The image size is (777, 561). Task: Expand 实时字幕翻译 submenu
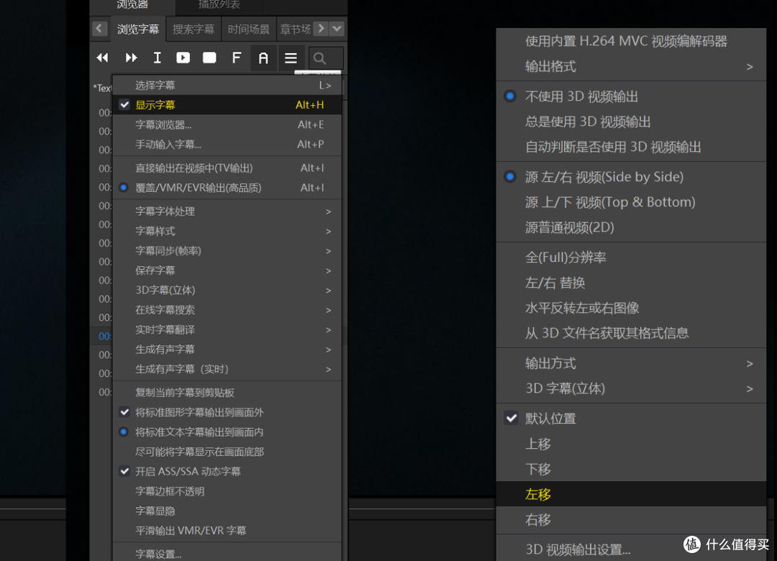coord(227,330)
